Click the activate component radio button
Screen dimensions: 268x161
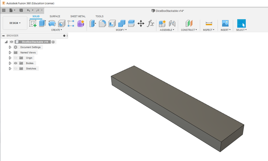pyautogui.click(x=53, y=42)
